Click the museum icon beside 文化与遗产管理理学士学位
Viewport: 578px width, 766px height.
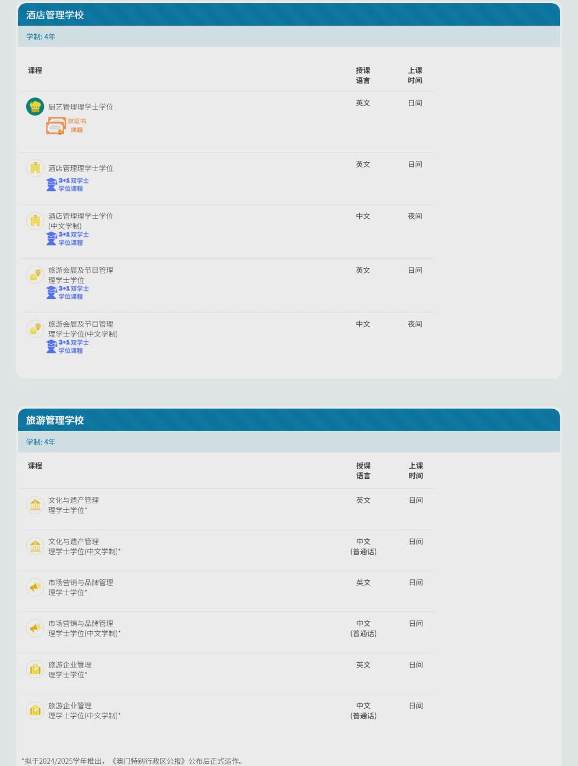coord(35,504)
